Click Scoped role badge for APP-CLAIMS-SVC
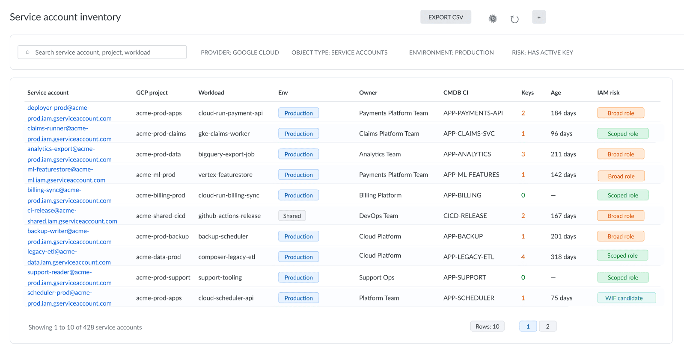 click(623, 133)
